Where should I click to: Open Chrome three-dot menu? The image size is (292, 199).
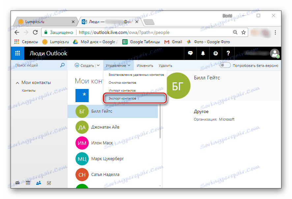coord(275,32)
